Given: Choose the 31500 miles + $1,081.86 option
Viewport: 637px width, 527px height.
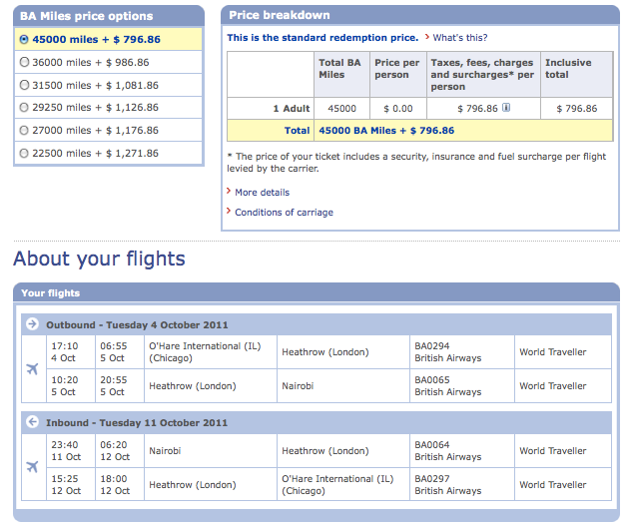Looking at the screenshot, I should (x=24, y=85).
